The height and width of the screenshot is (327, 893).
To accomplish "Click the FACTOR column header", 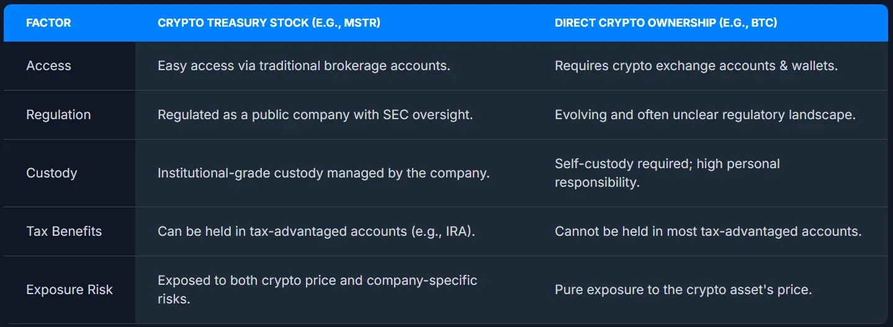I will pyautogui.click(x=48, y=23).
